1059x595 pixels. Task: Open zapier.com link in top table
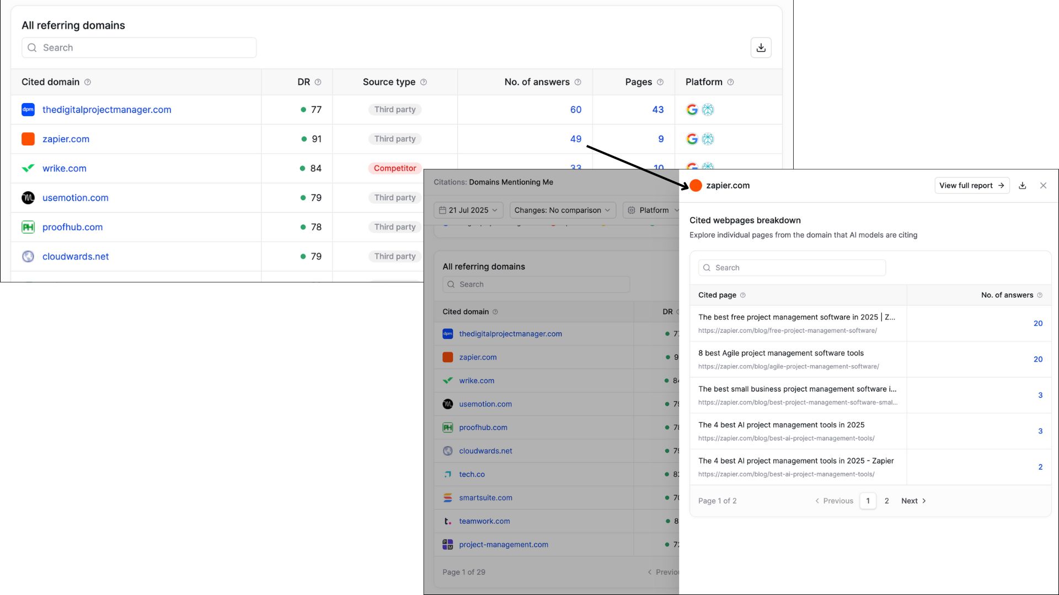click(x=66, y=139)
